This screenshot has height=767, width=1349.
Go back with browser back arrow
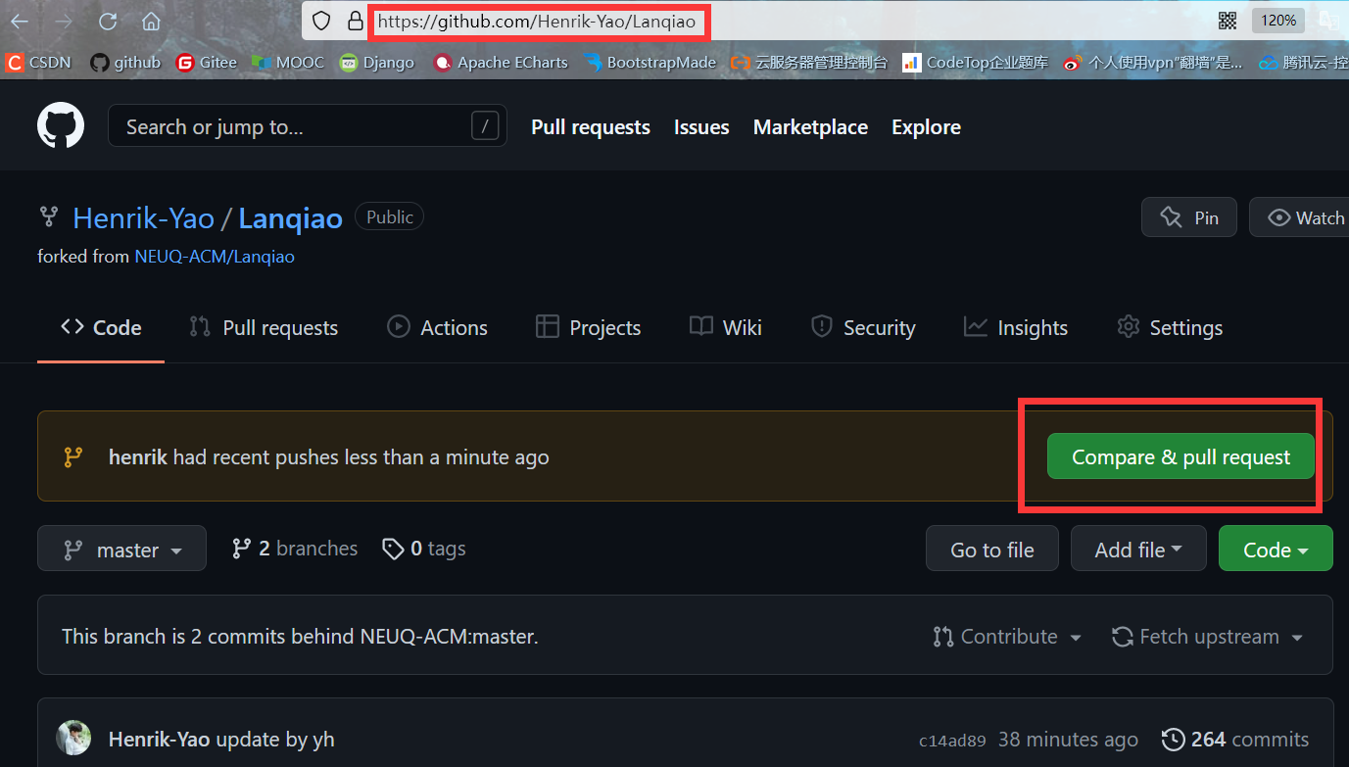(x=20, y=21)
